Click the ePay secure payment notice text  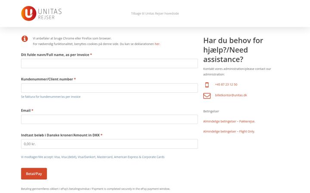click(96, 189)
